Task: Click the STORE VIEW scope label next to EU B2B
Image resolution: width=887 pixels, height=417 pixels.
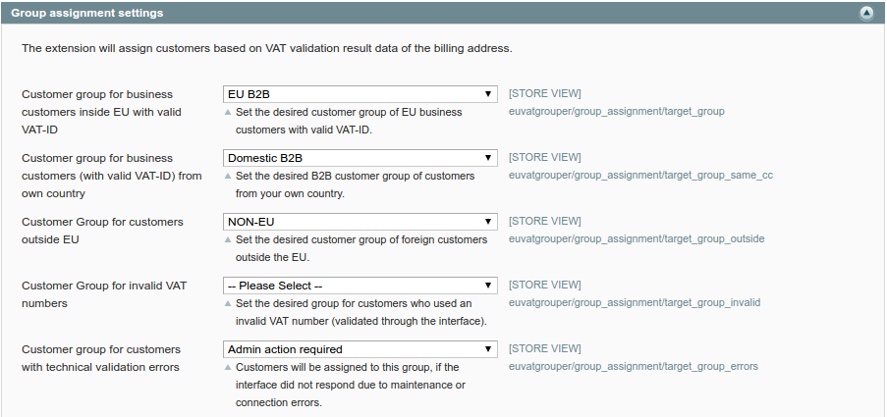Action: (545, 94)
